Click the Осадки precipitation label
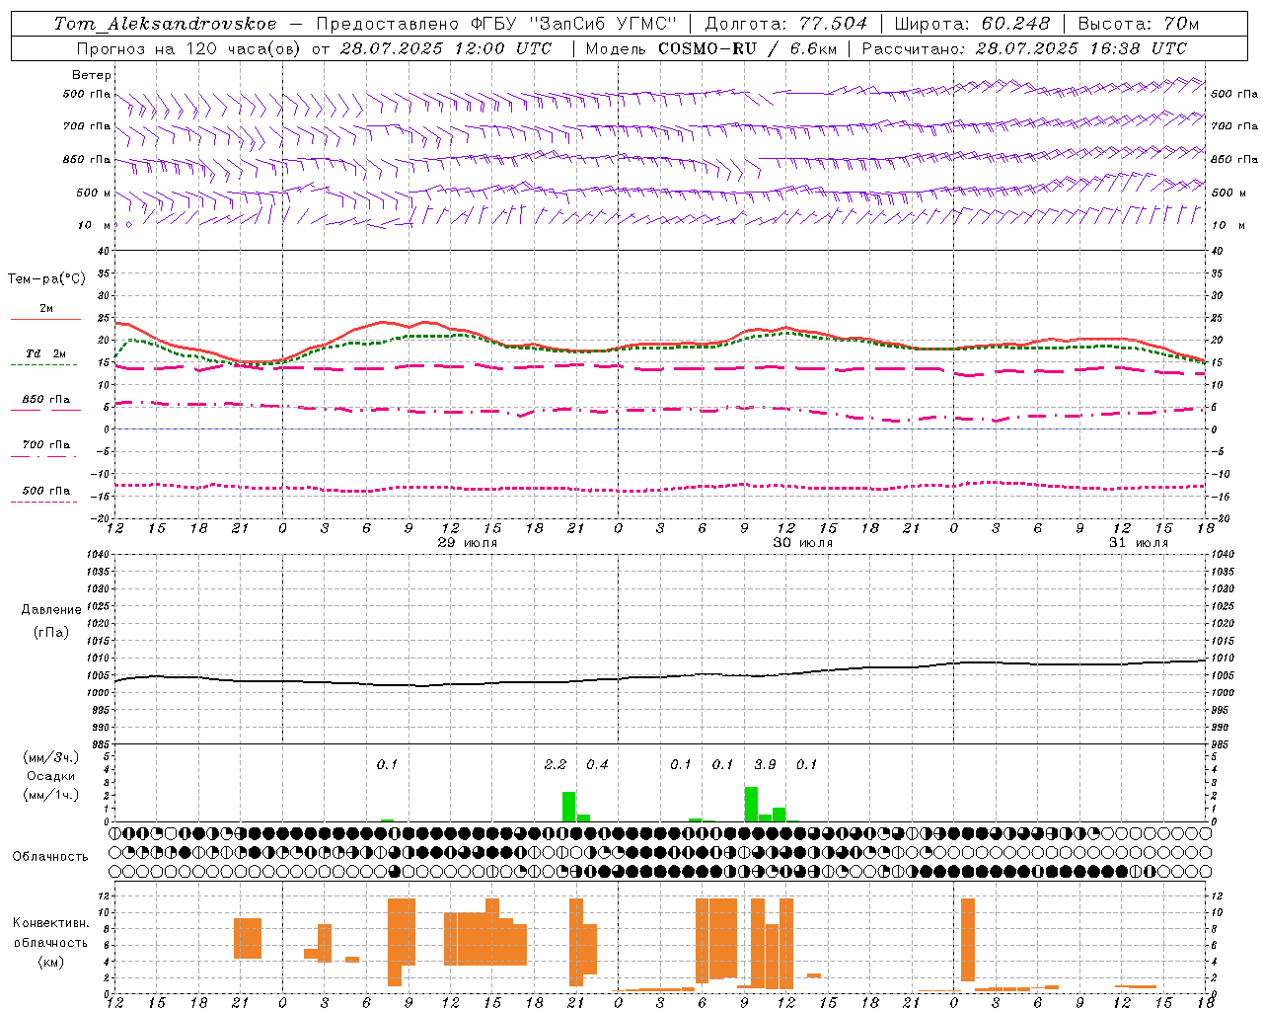Viewport: 1263px width, 1011px height. (50, 776)
